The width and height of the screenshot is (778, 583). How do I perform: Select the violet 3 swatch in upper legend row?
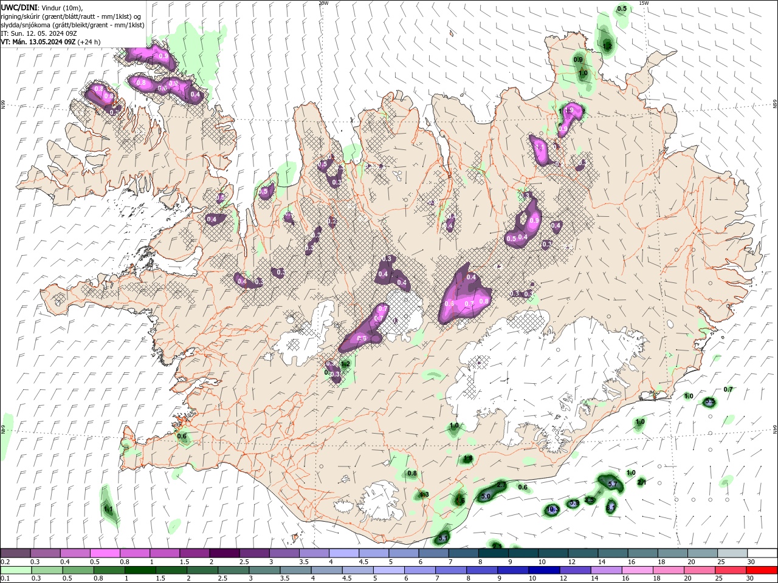tap(284, 553)
